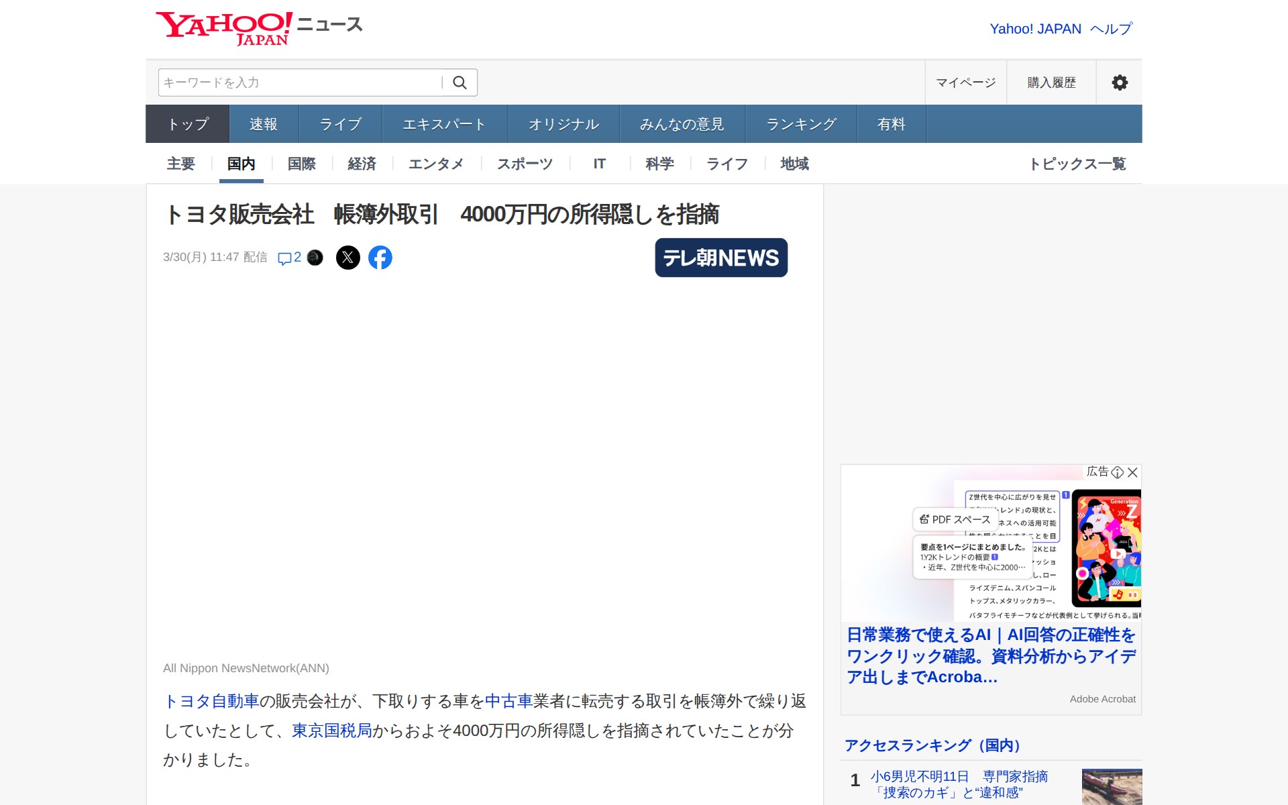Click the トヨタ自動車 link in article
This screenshot has height=805, width=1288.
[211, 701]
